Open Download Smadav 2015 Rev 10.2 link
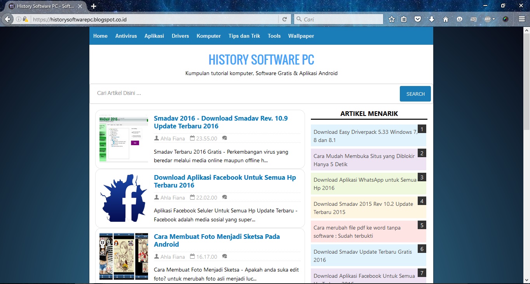This screenshot has width=530, height=284. 363,208
